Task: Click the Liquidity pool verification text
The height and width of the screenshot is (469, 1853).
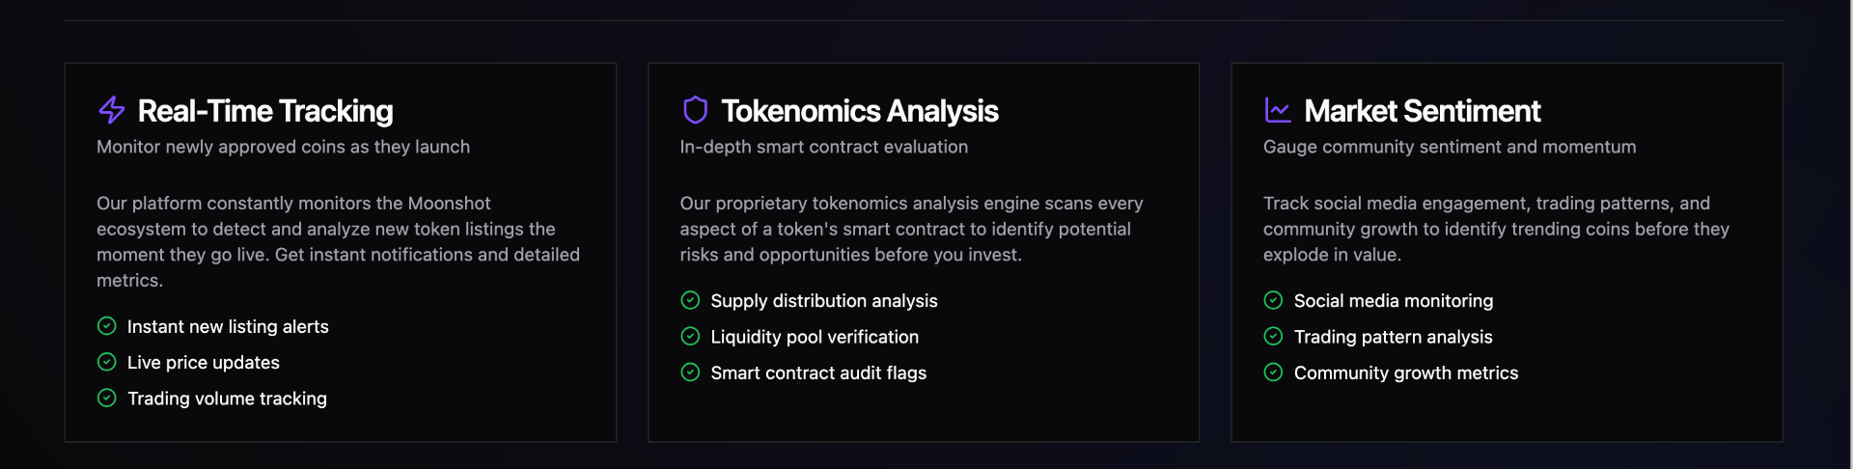Action: coord(815,337)
